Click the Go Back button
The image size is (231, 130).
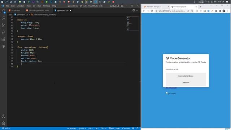tap(186, 83)
